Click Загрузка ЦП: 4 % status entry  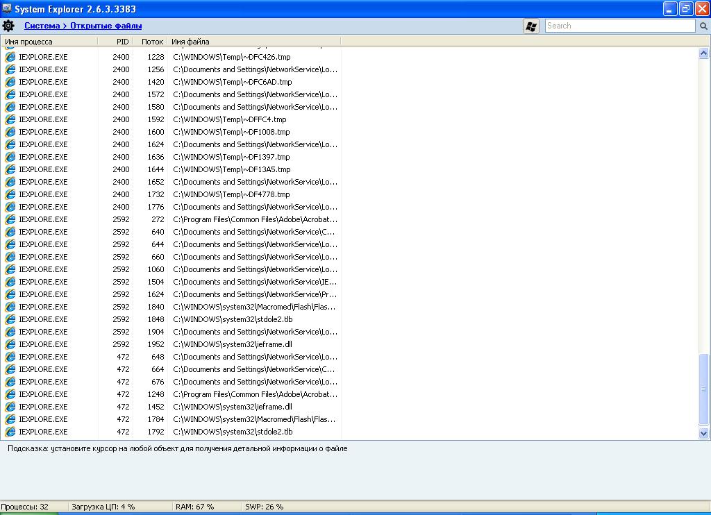pos(103,507)
